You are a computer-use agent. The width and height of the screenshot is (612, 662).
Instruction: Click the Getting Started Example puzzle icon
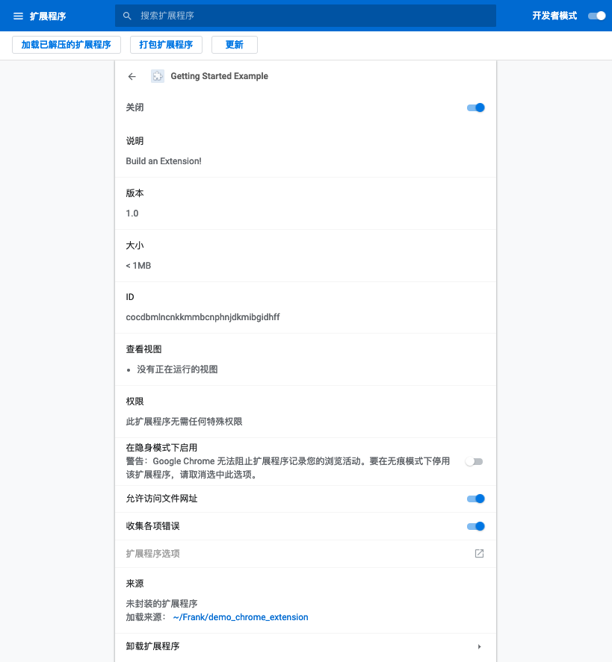[158, 76]
